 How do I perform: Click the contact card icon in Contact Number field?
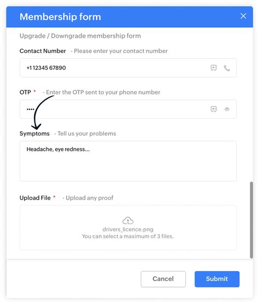point(214,68)
